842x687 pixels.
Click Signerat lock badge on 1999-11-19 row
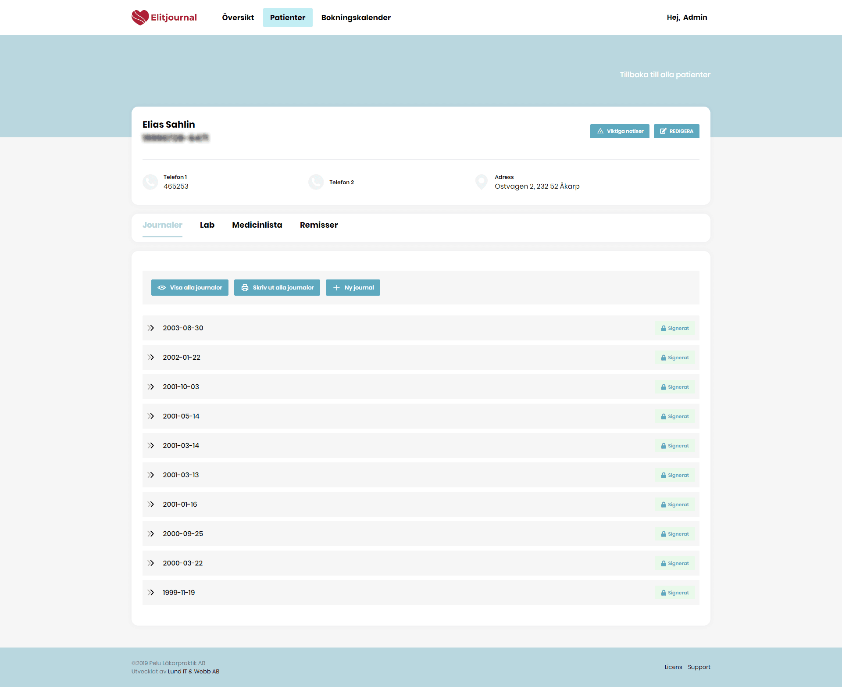point(675,593)
